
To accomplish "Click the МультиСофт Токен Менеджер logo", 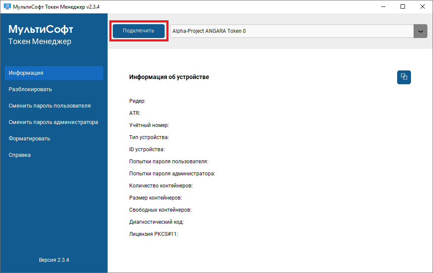I will point(41,35).
